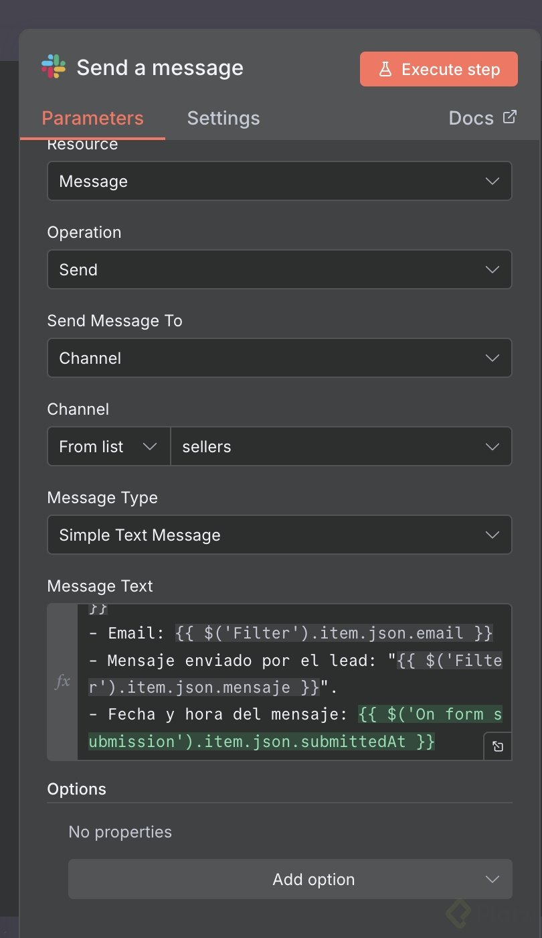Open the Docs external link
Image resolution: width=542 pixels, height=938 pixels.
click(x=482, y=118)
